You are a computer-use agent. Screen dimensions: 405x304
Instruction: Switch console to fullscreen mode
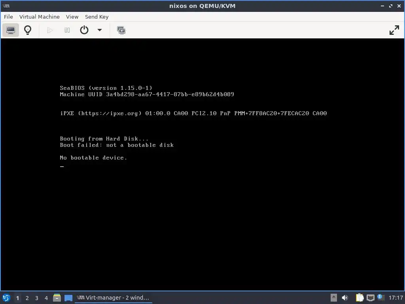(394, 30)
